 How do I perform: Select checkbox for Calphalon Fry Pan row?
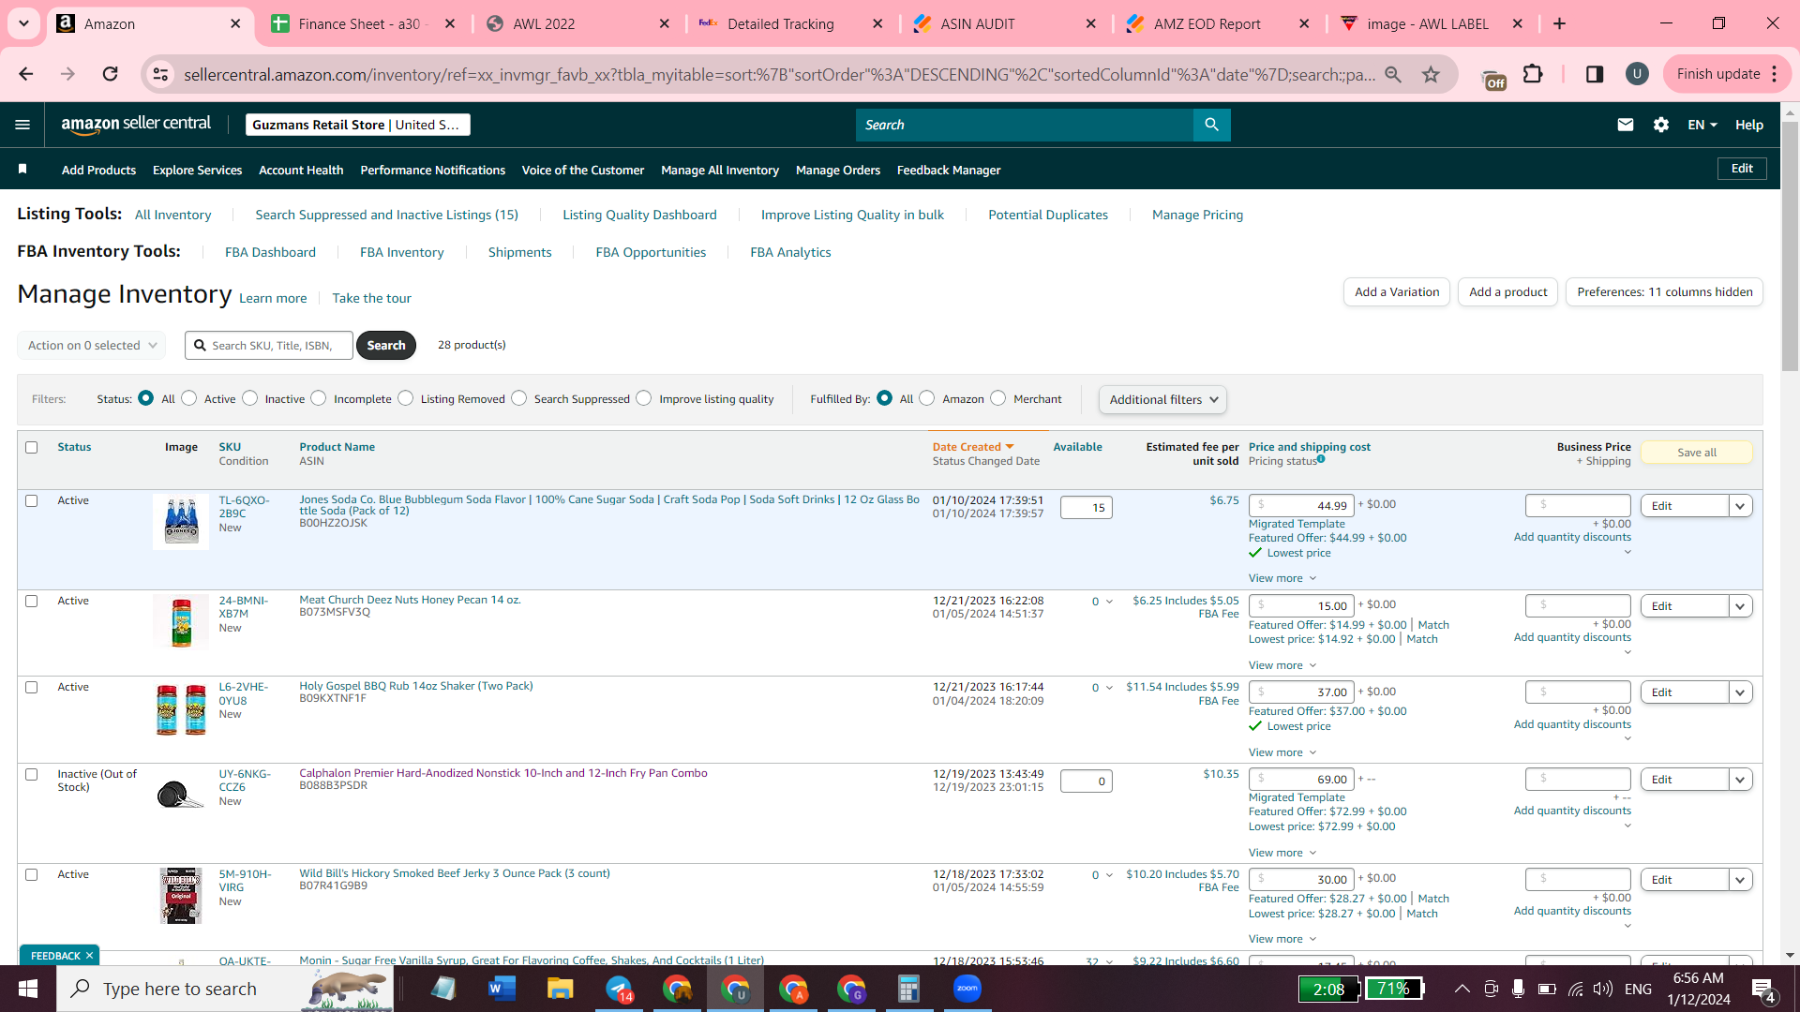coord(31,775)
